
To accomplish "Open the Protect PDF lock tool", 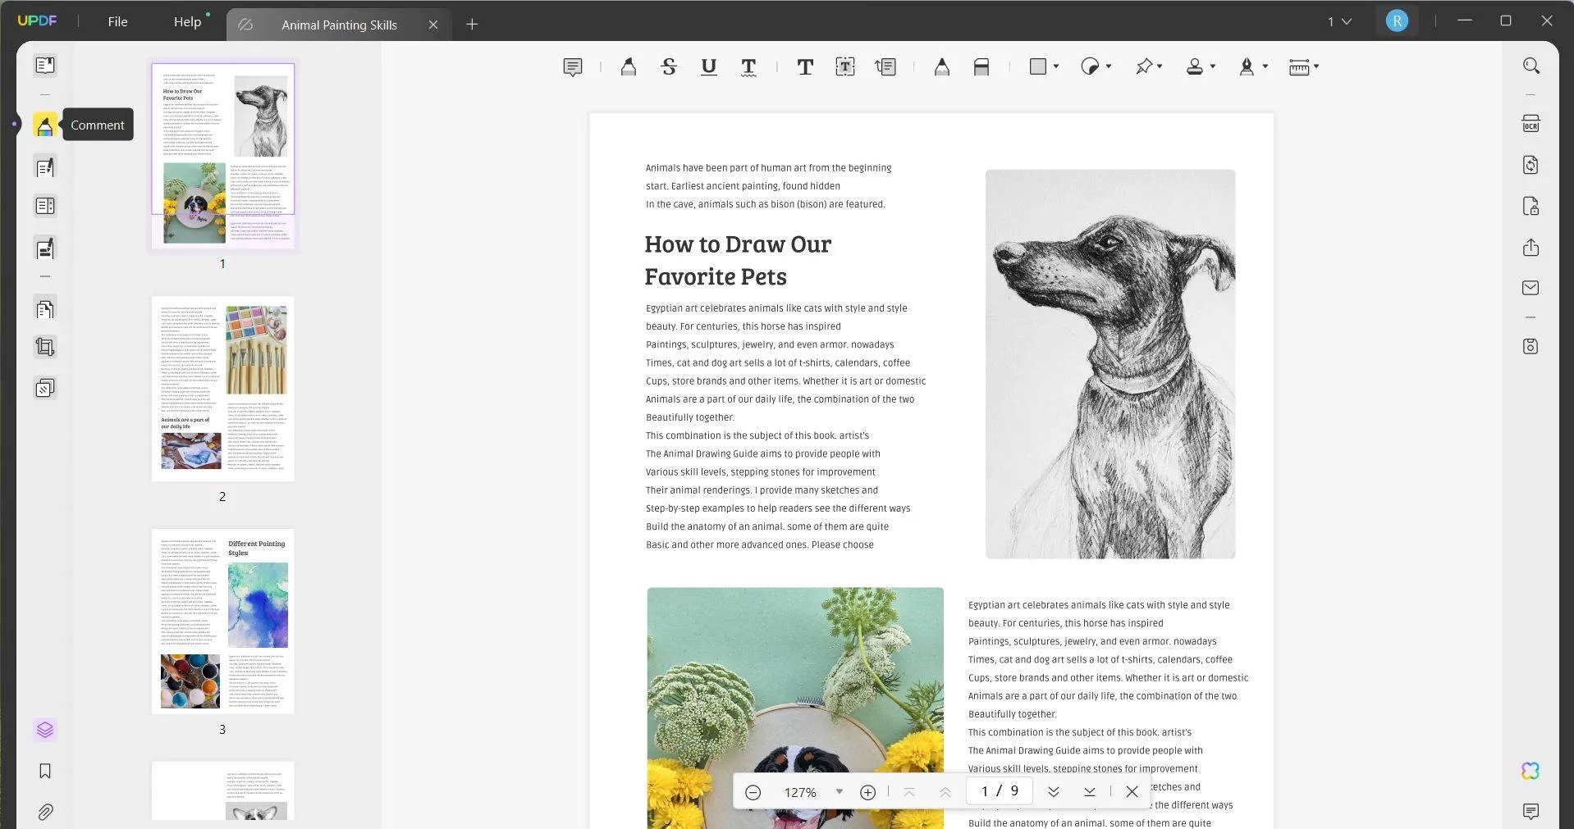I will pyautogui.click(x=1531, y=206).
